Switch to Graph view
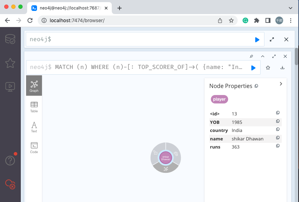This screenshot has height=202, width=299. click(x=34, y=86)
